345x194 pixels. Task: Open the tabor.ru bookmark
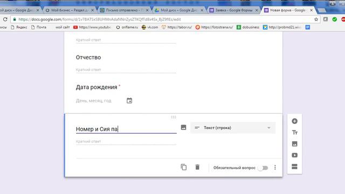pos(177,27)
